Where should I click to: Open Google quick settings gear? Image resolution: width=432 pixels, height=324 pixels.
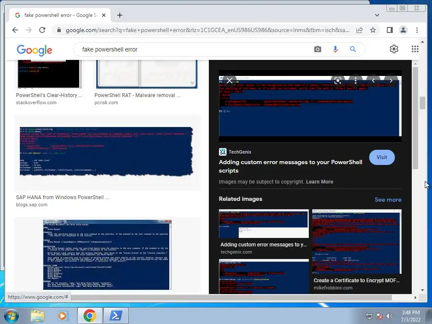394,49
